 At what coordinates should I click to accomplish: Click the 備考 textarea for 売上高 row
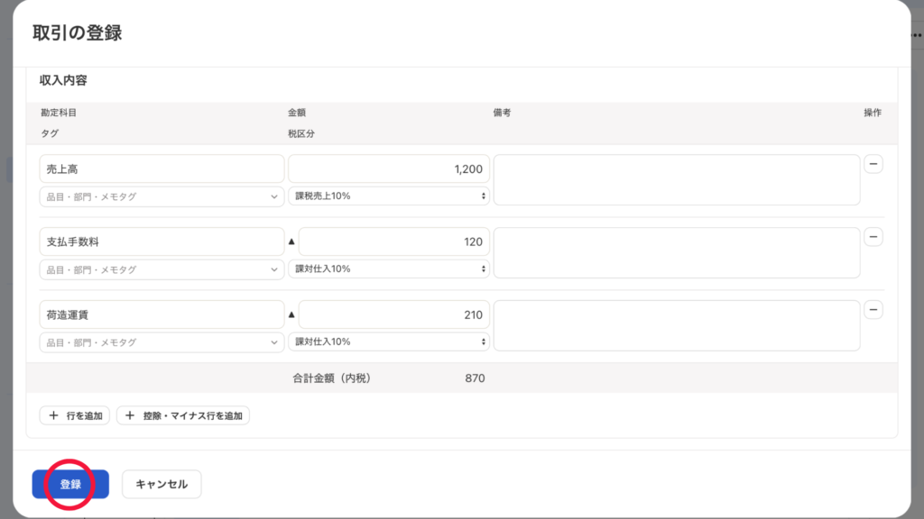[x=677, y=180]
